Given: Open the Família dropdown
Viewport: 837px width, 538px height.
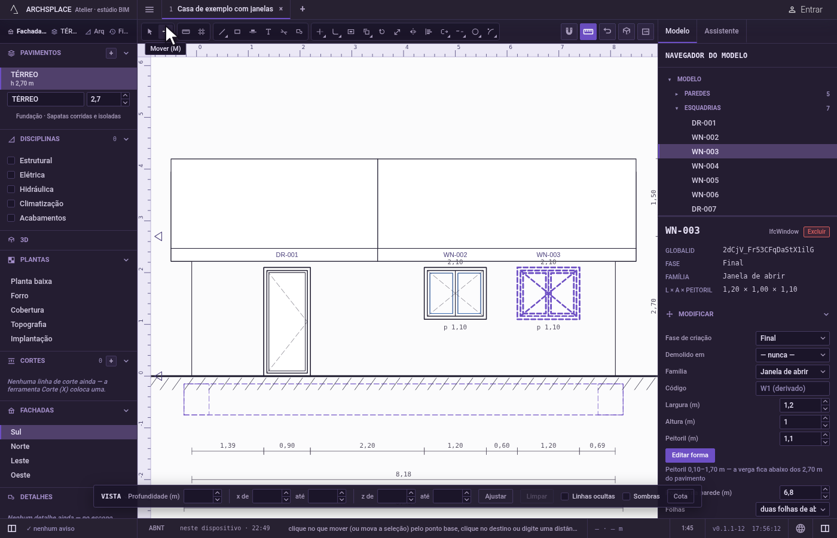Looking at the screenshot, I should pyautogui.click(x=793, y=372).
